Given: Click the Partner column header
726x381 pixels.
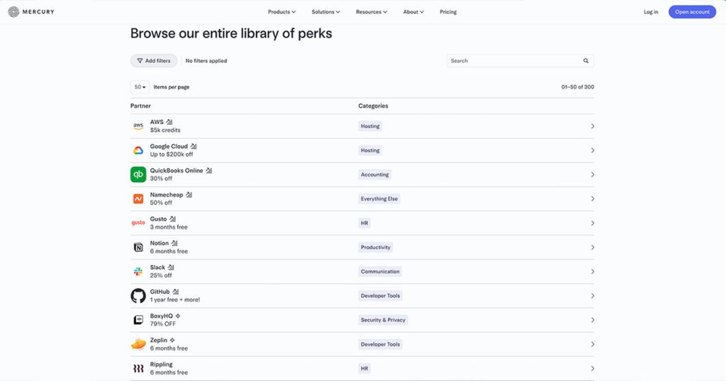Looking at the screenshot, I should point(140,106).
